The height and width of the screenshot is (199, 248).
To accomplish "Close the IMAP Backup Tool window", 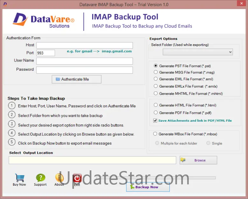I will click(x=242, y=3).
